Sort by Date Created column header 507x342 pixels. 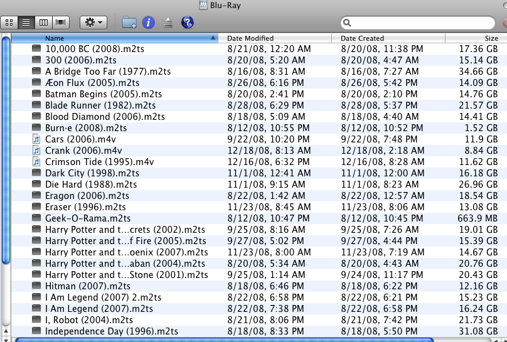click(388, 38)
